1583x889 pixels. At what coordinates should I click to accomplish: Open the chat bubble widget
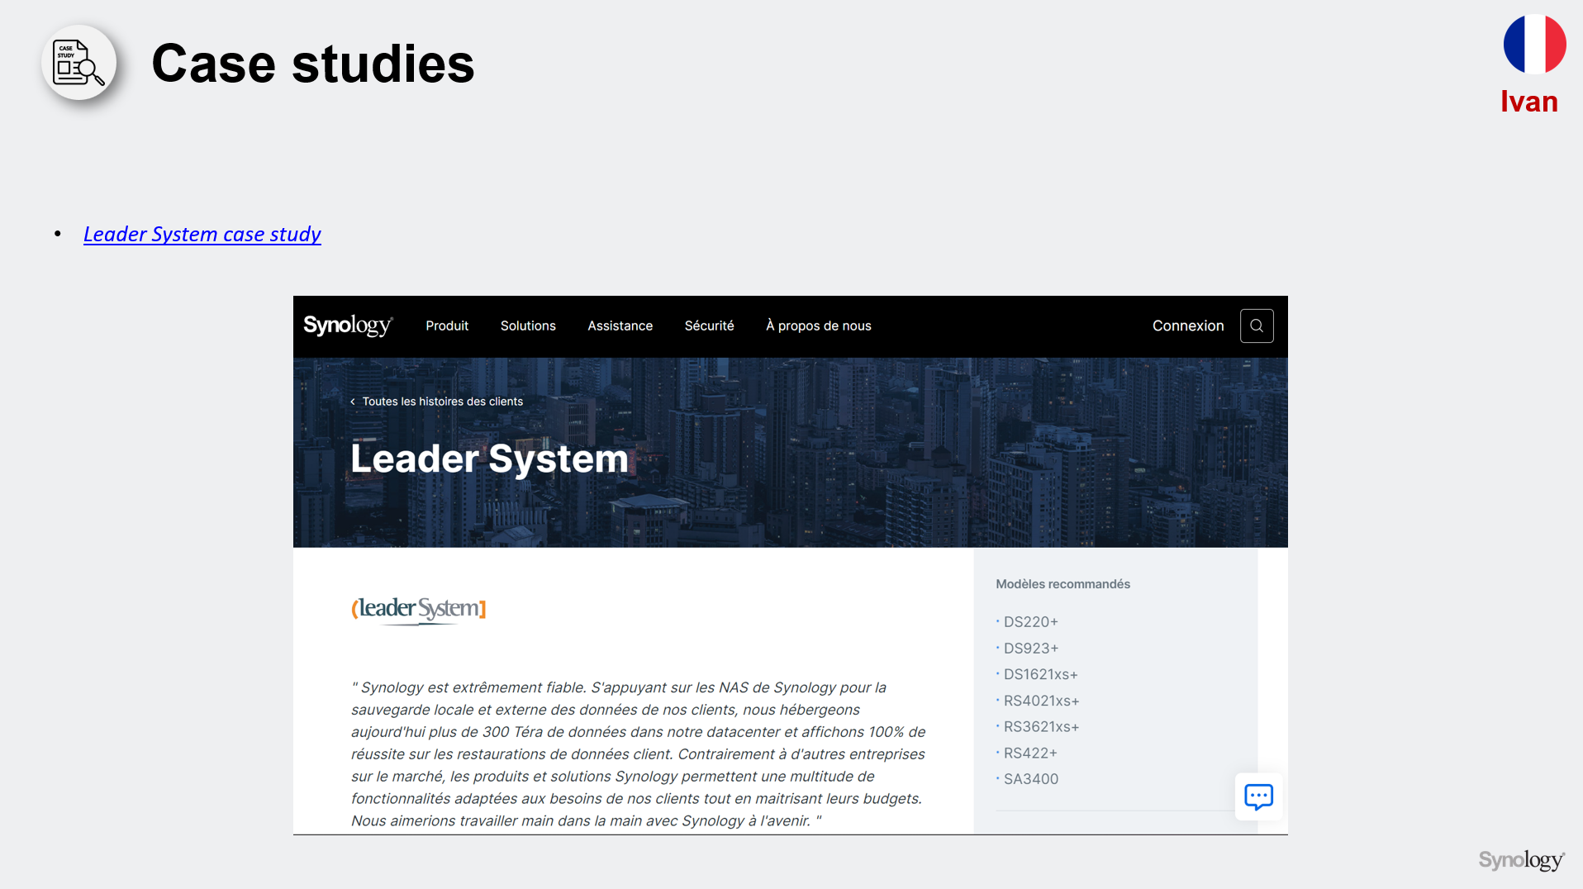(1257, 796)
